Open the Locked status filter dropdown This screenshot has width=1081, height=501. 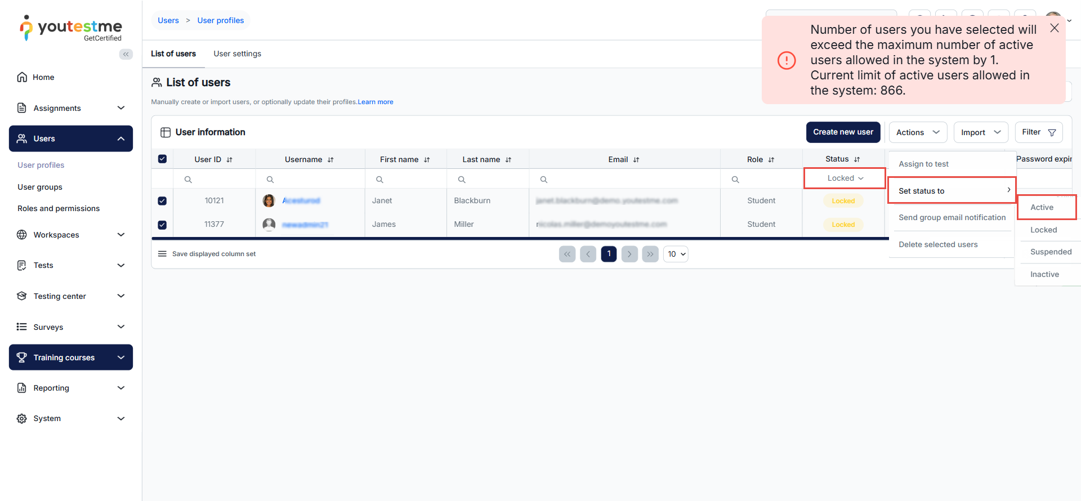pos(845,178)
